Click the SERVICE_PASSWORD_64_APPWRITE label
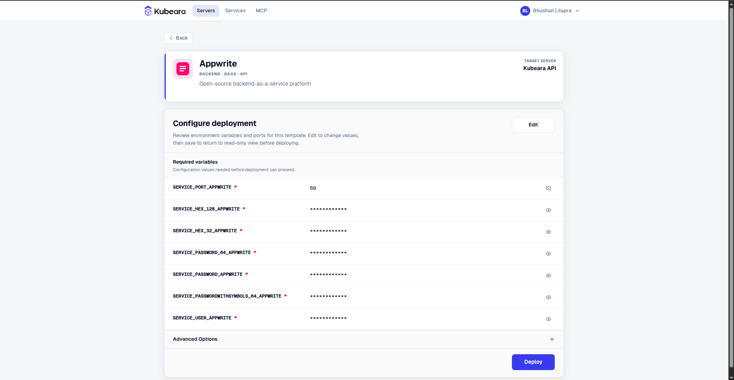Image resolution: width=734 pixels, height=380 pixels. (x=212, y=252)
